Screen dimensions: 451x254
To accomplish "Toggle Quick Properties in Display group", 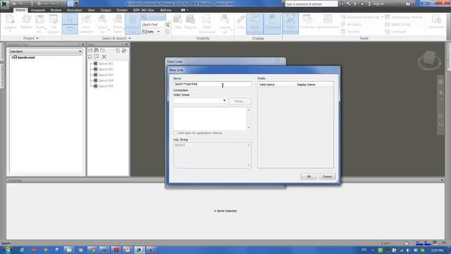I will (254, 23).
